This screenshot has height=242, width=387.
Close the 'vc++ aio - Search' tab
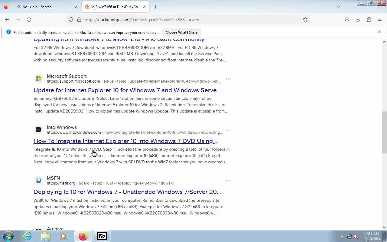tap(76, 7)
